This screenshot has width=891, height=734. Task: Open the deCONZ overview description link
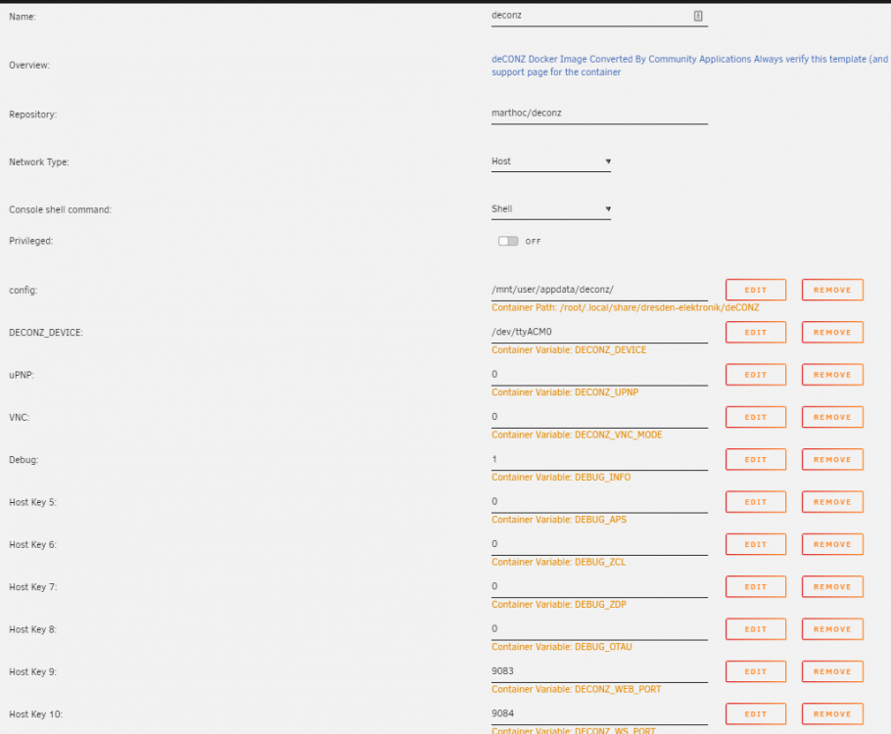tap(689, 66)
